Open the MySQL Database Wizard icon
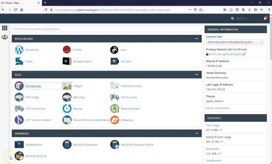 [115, 145]
